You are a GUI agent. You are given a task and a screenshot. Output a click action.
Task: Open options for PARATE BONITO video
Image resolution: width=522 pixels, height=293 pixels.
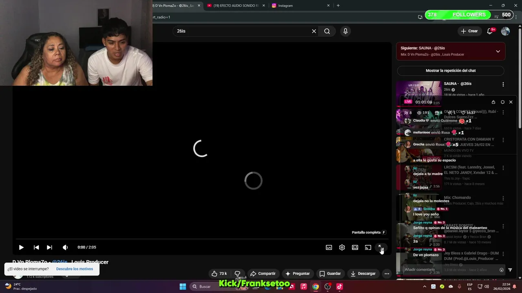pyautogui.click(x=503, y=226)
